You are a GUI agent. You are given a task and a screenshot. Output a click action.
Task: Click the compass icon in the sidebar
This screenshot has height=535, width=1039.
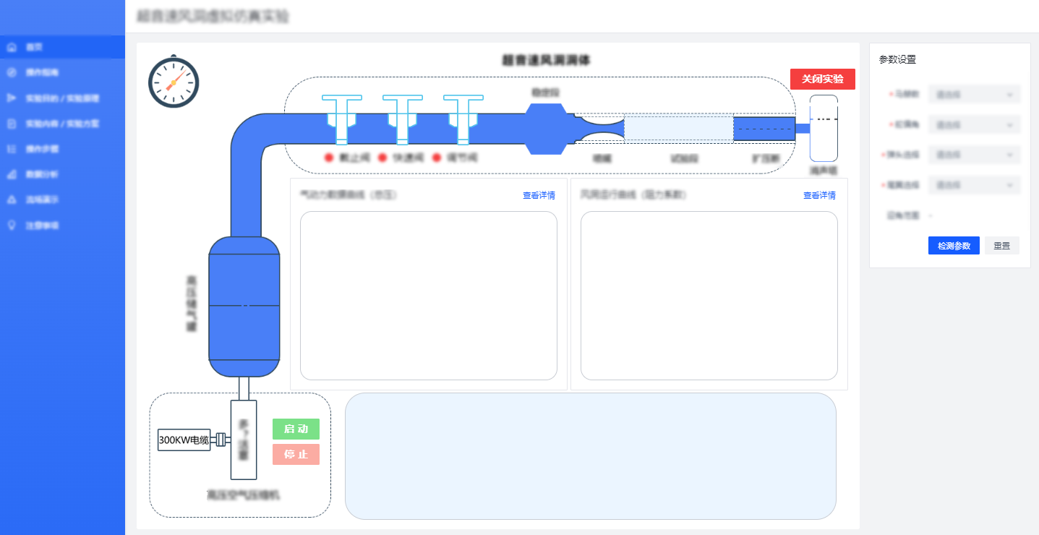click(x=11, y=72)
